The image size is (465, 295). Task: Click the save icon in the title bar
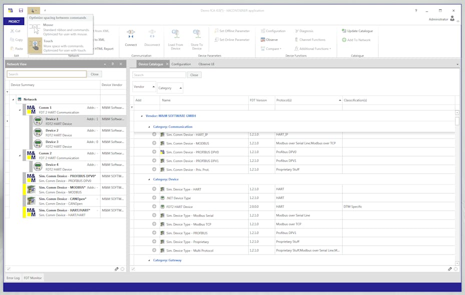tap(21, 10)
